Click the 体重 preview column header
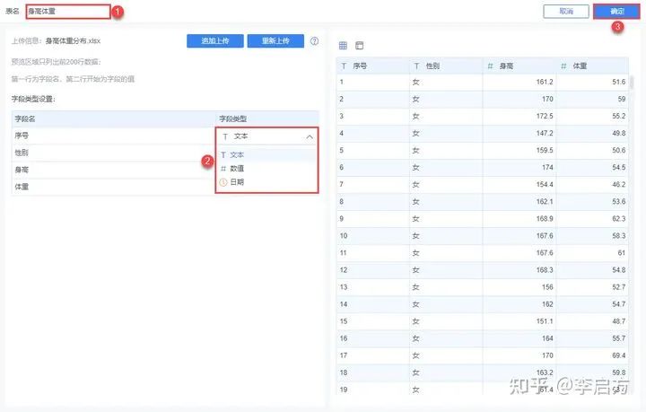 [x=592, y=66]
